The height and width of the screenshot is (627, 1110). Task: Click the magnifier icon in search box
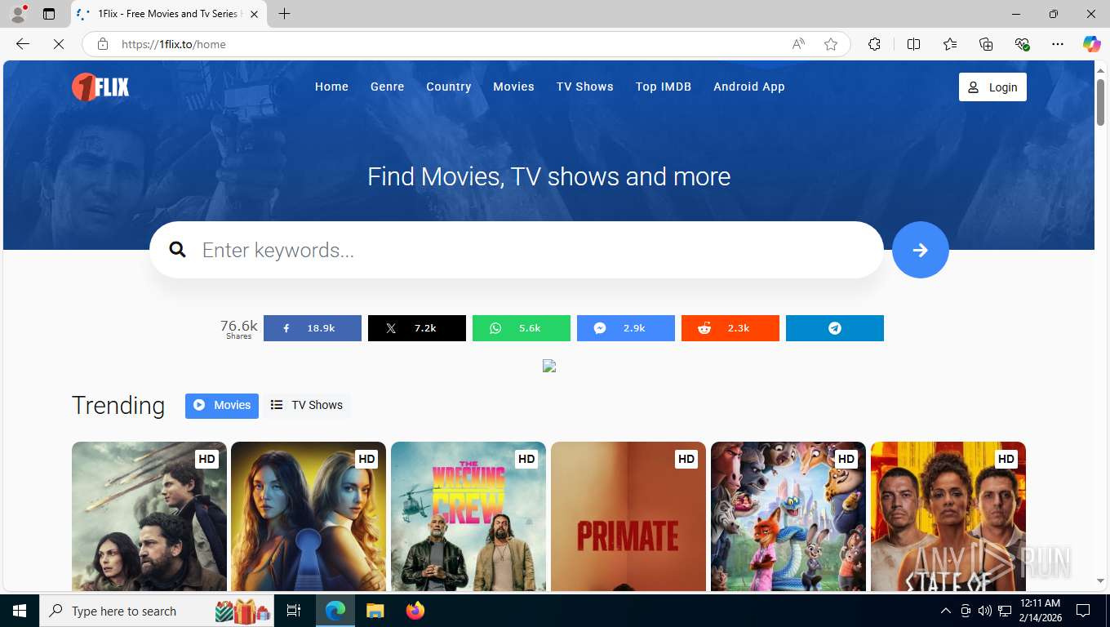click(178, 250)
